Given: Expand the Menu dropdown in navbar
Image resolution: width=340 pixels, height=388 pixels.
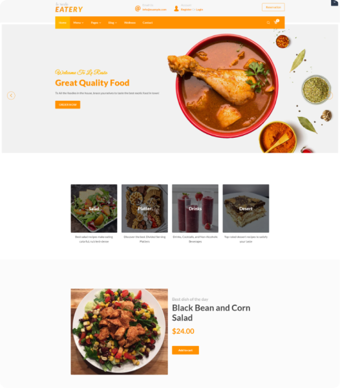Looking at the screenshot, I should tap(78, 23).
